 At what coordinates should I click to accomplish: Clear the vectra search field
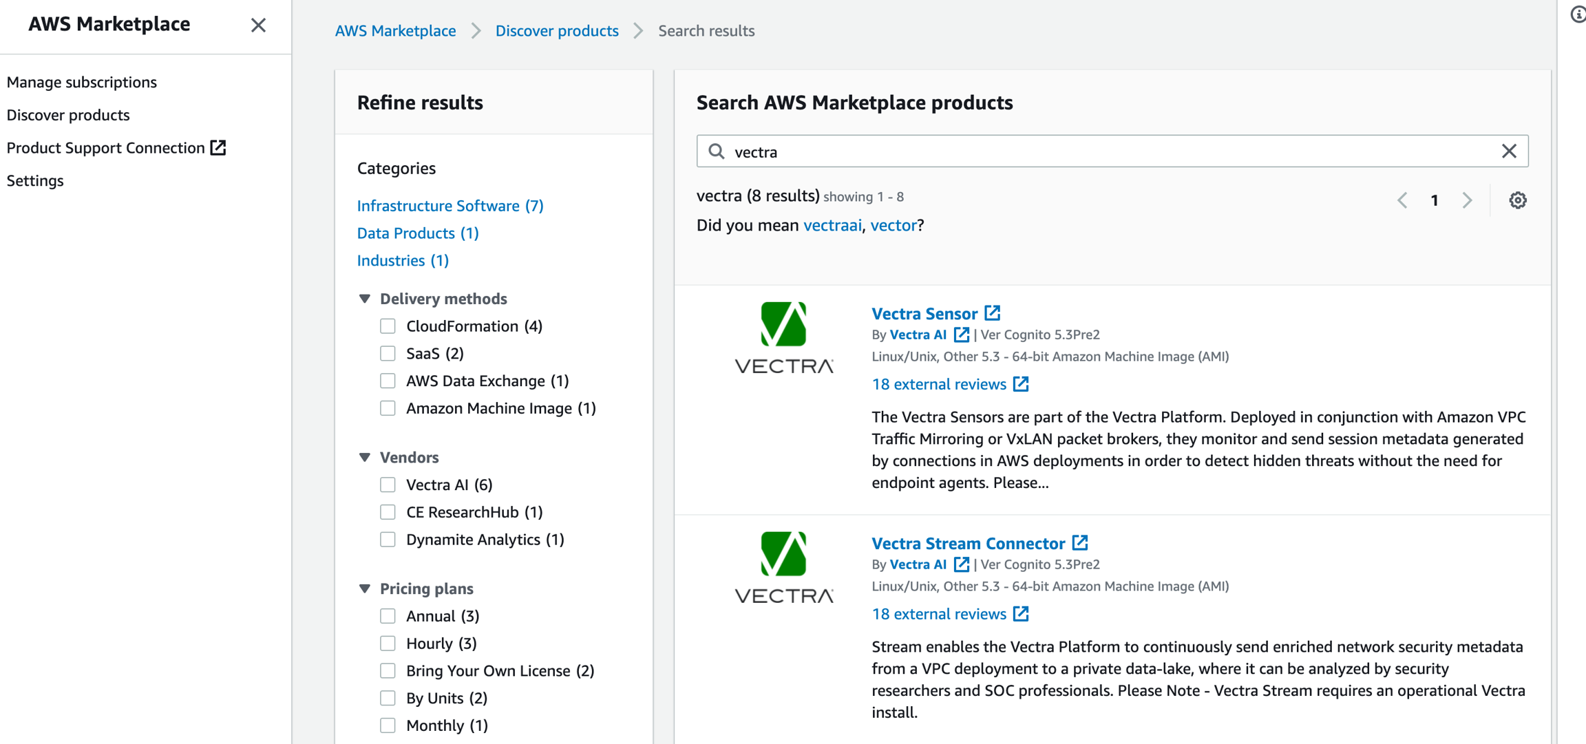(1508, 151)
